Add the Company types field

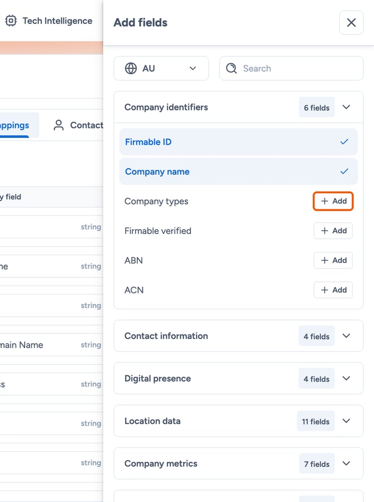[333, 201]
